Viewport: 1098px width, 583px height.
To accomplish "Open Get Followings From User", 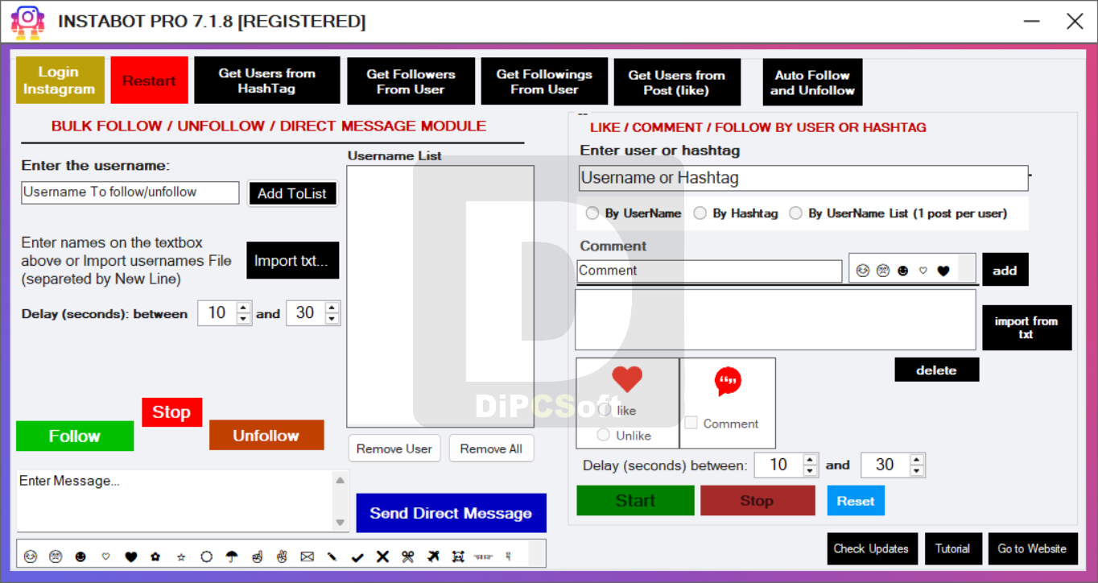I will coord(544,81).
